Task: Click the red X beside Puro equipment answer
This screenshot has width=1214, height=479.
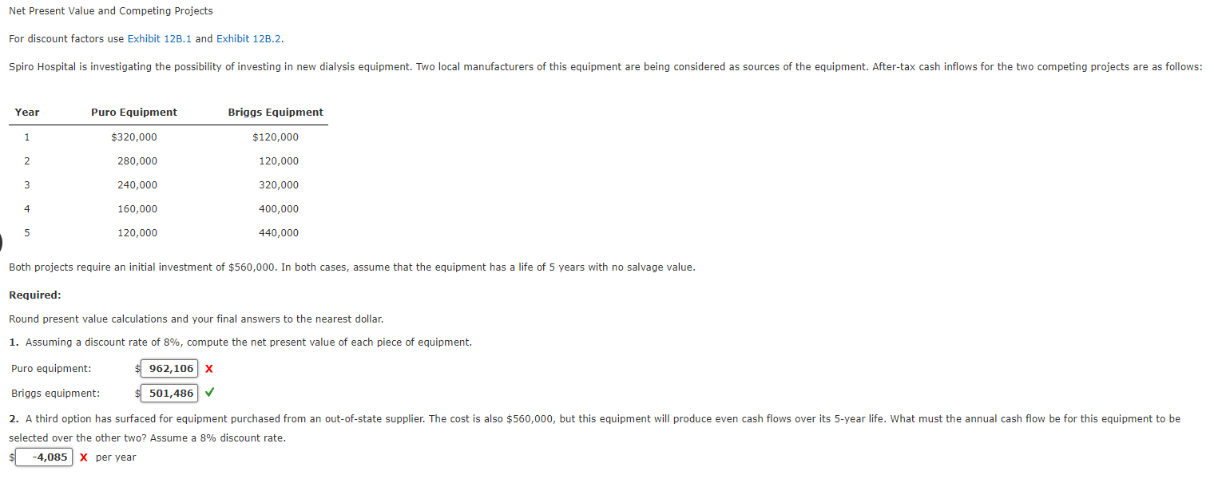Action: [208, 368]
